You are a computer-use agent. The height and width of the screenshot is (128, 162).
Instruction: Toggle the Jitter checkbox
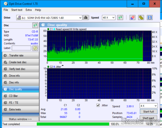pos(98,105)
